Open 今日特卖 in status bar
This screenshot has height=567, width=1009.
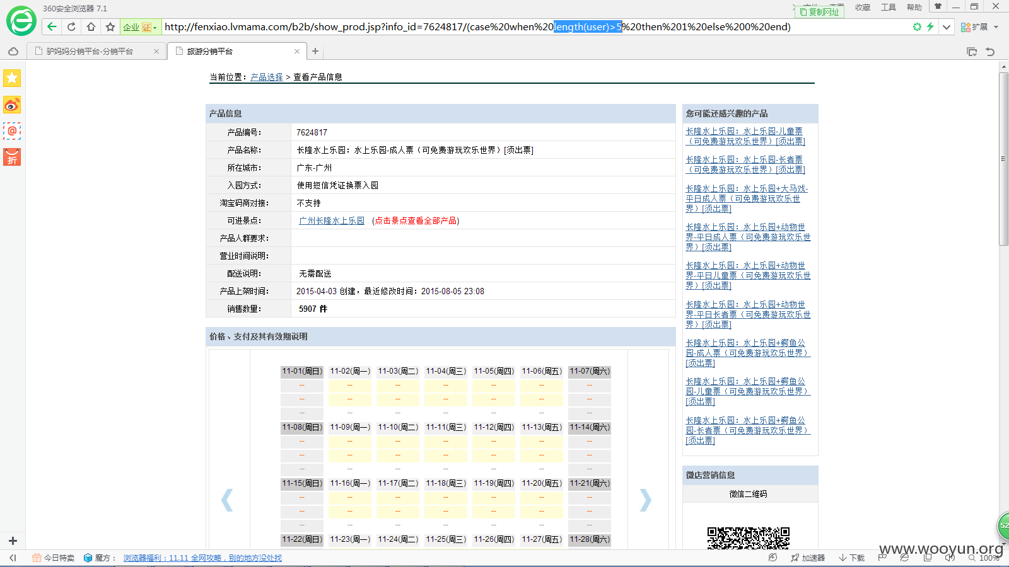coord(53,558)
